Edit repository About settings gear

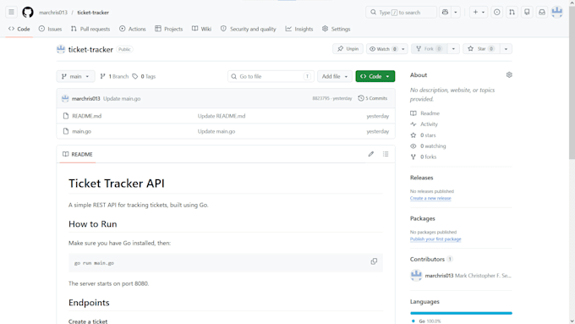coord(509,74)
